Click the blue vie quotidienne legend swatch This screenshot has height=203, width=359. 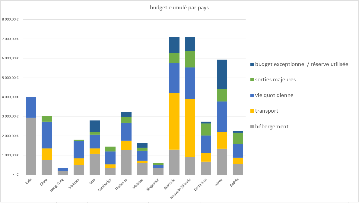pos(252,95)
